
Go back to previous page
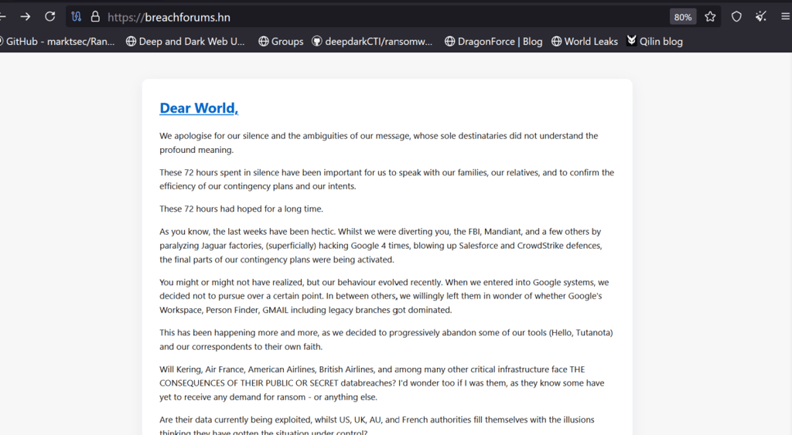[2, 17]
